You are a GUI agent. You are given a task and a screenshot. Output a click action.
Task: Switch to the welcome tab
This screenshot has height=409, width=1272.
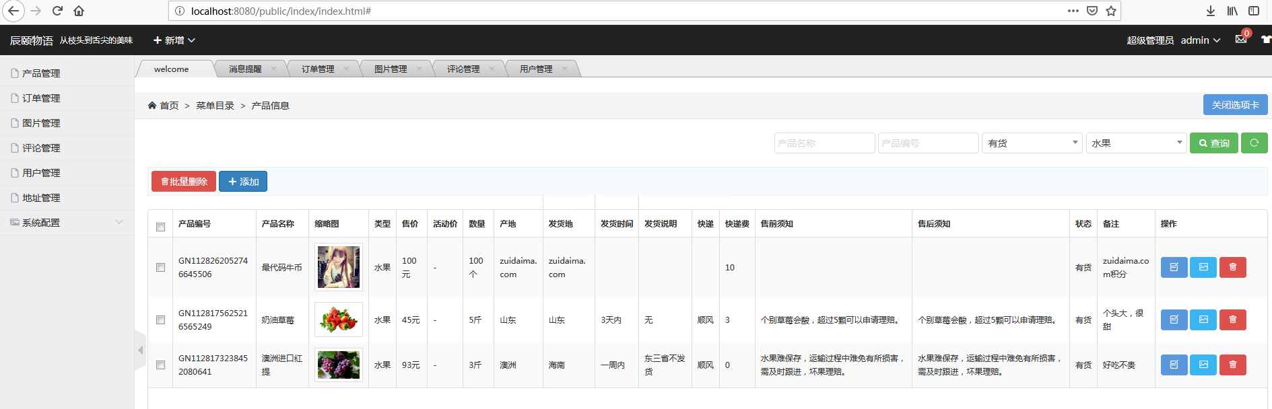point(172,69)
